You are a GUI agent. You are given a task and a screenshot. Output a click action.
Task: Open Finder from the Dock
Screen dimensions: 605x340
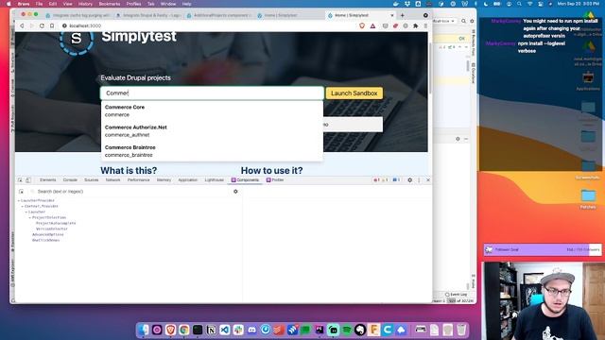144,330
